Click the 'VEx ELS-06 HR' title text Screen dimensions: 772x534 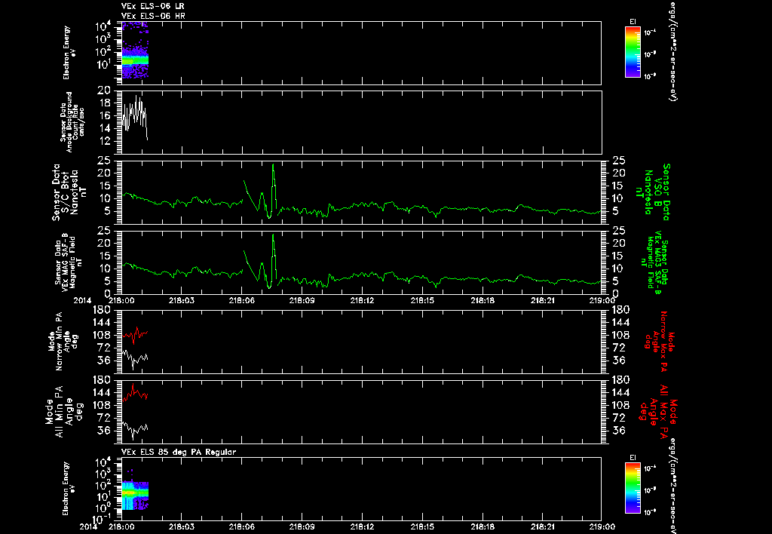[153, 17]
